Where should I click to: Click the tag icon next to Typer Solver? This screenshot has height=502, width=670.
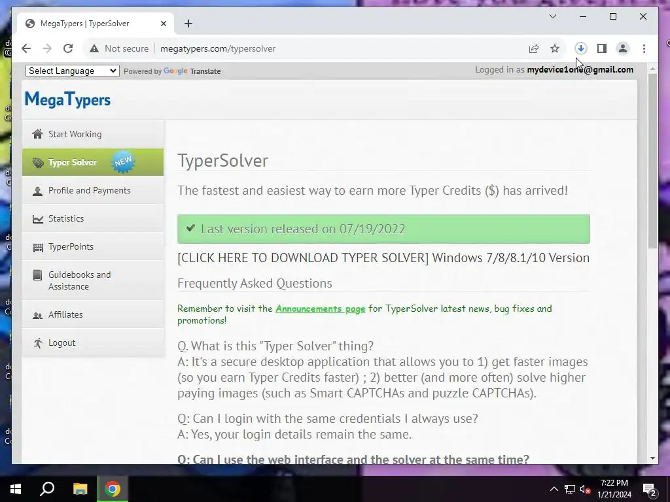pyautogui.click(x=37, y=163)
